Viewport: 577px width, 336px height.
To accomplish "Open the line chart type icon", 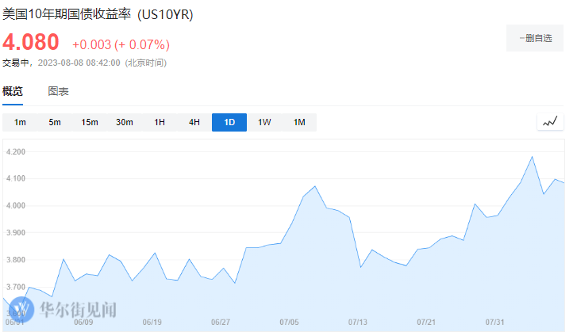I will (x=549, y=121).
